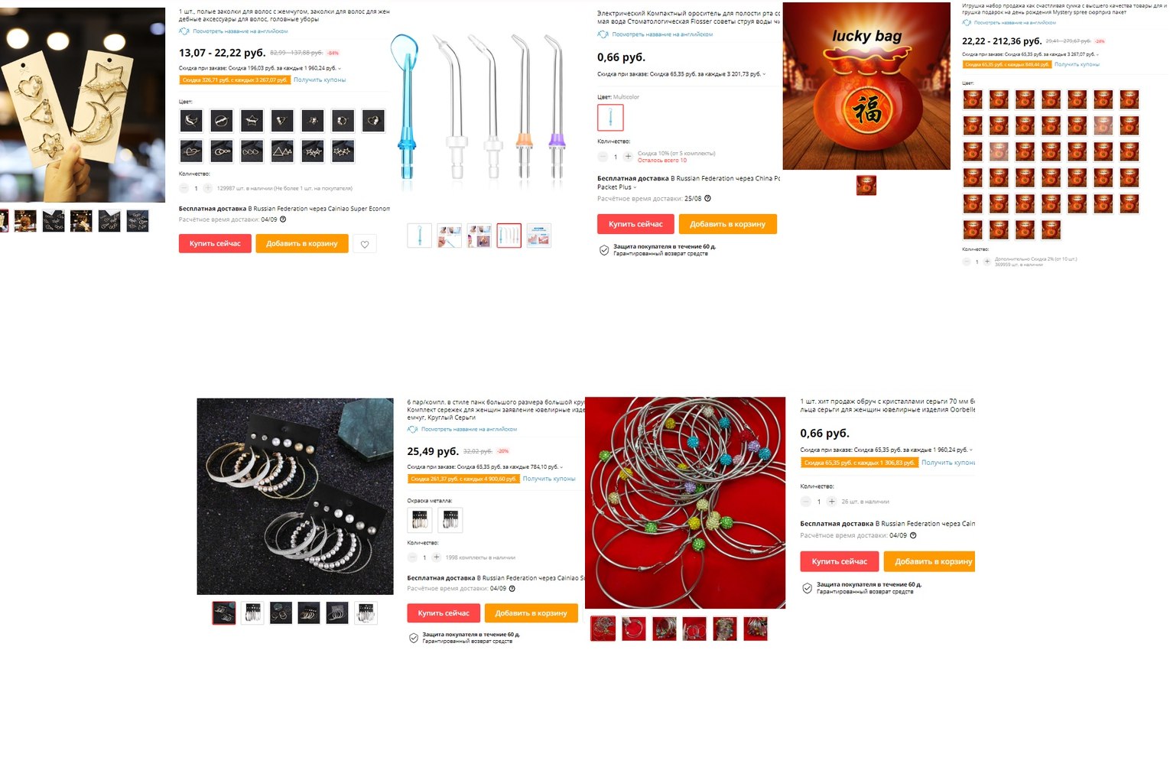Viewport: 1170px width, 780px height.
Task: Click 'Купить сейчас' for the hoop earrings
Action: tap(839, 561)
